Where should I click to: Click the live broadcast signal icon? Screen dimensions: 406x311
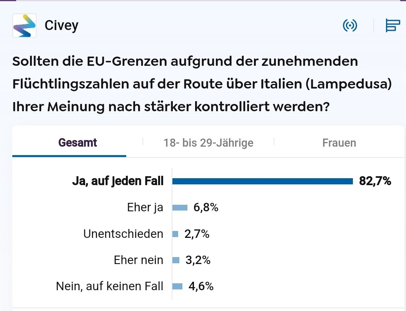(350, 26)
